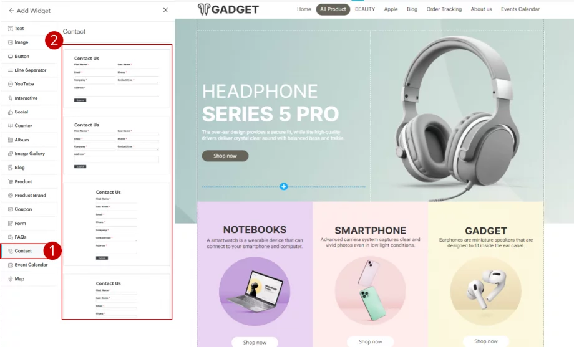Open the All Product menu item

[x=333, y=9]
